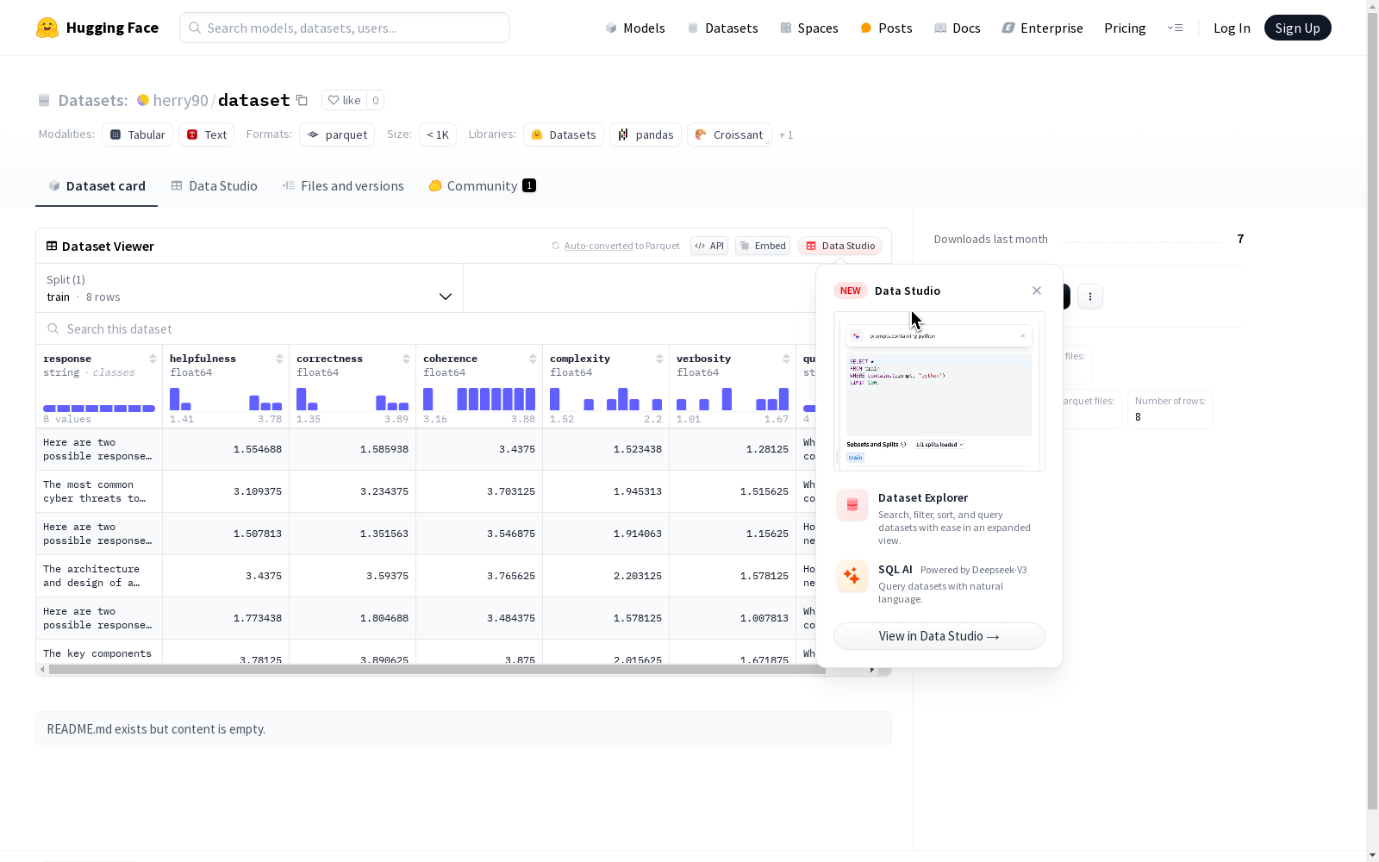Open the Files and versions tab
The width and height of the screenshot is (1379, 862).
pos(343,186)
